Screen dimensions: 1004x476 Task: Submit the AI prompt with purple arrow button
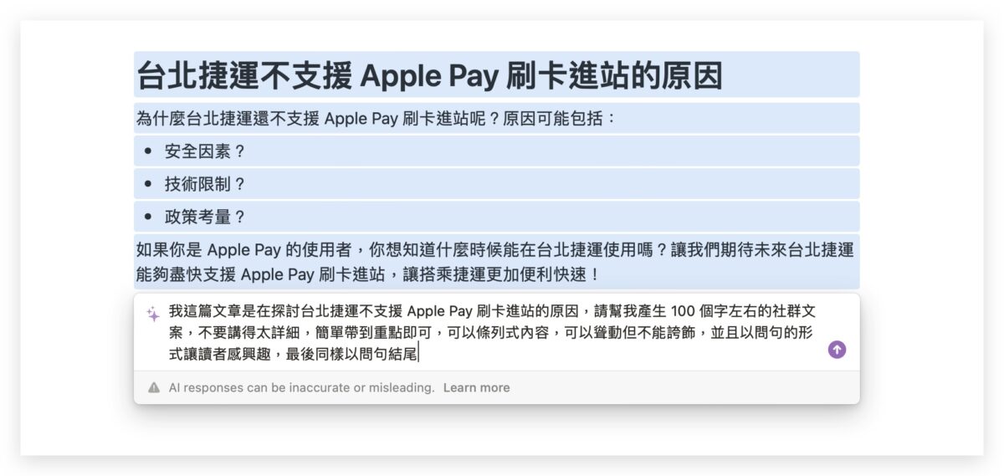[x=837, y=350]
